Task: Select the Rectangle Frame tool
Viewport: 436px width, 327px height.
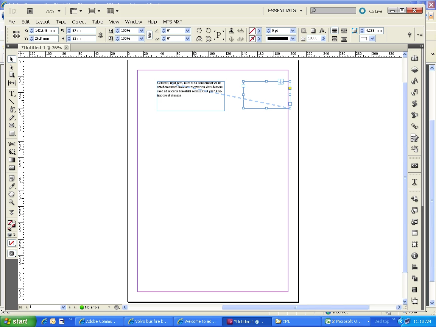Action: pos(11,125)
